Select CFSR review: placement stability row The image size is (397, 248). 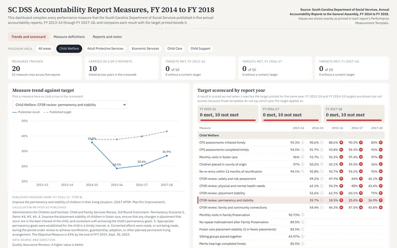coord(291,193)
